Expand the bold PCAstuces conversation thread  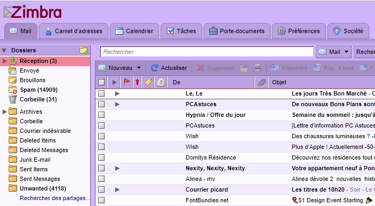click(117, 104)
